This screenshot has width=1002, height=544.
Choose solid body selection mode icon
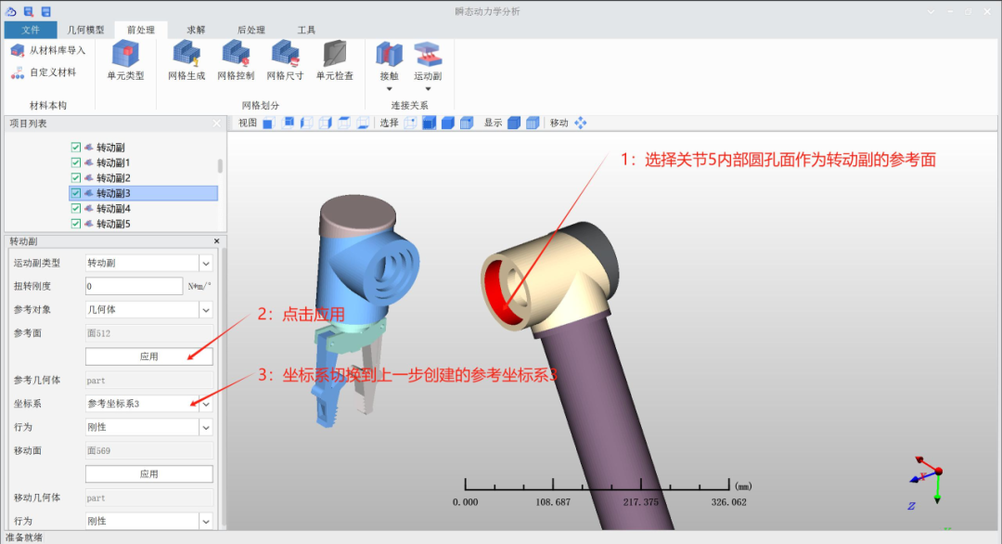point(447,123)
